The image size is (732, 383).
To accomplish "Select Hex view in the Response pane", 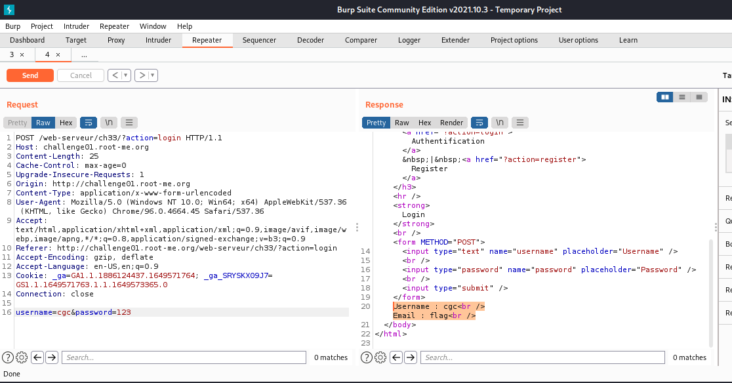I will click(x=425, y=123).
